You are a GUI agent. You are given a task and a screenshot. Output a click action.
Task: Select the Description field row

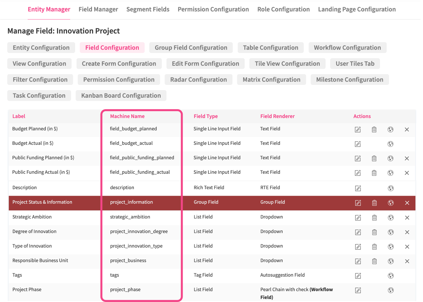pos(24,188)
